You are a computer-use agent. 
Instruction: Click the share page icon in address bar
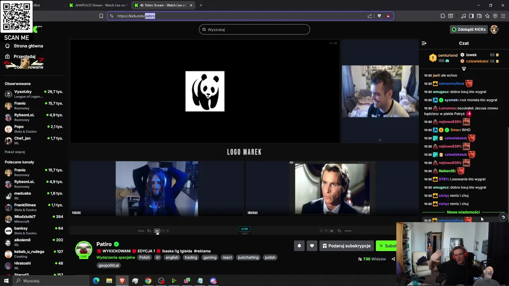[x=370, y=16]
